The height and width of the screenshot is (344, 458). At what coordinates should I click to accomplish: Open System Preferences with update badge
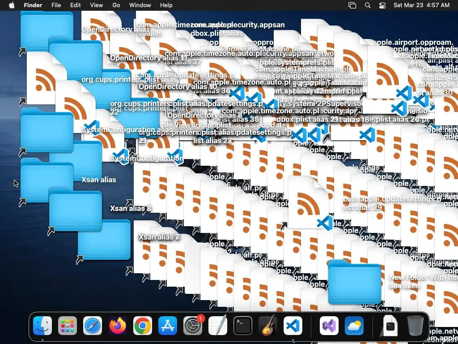point(193,326)
